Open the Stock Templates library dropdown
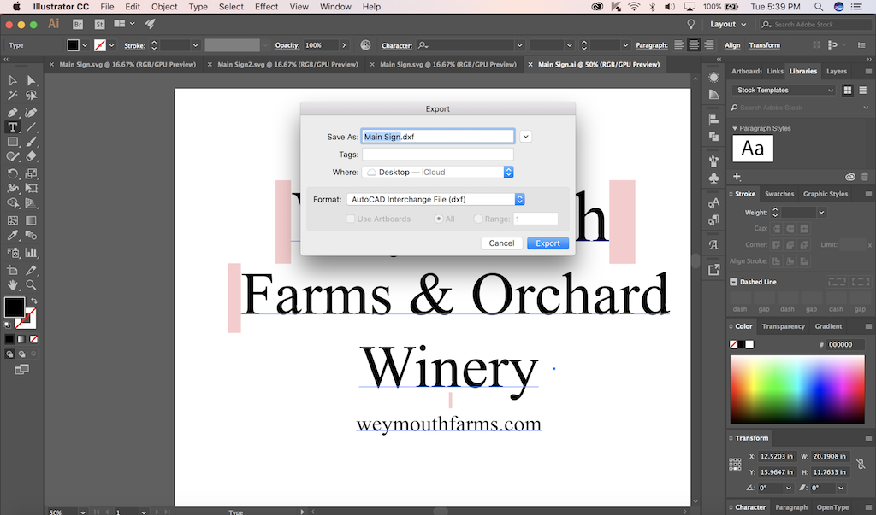Screen dimensions: 876x515 784,90
